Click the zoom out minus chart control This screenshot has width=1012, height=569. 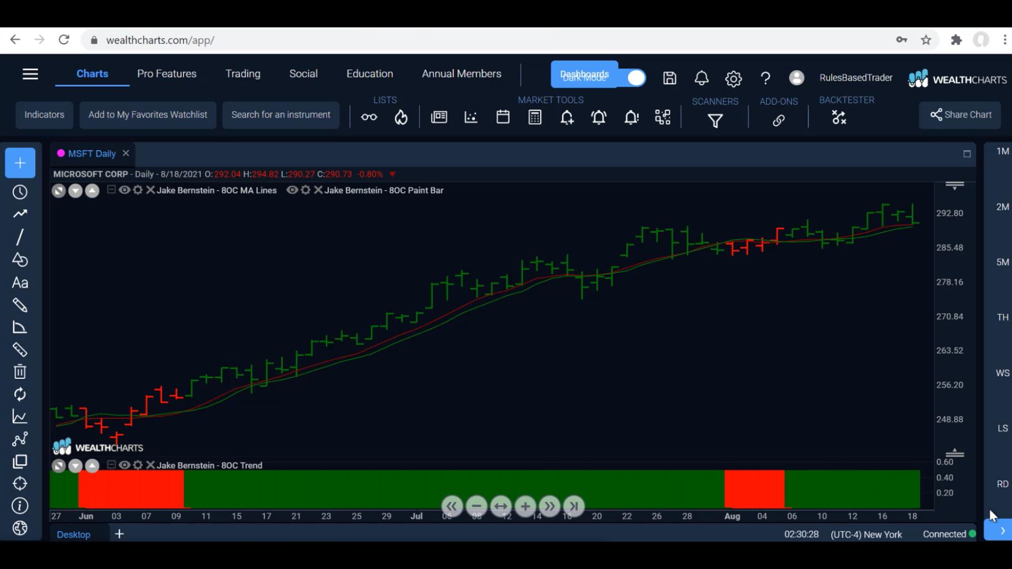coord(476,506)
